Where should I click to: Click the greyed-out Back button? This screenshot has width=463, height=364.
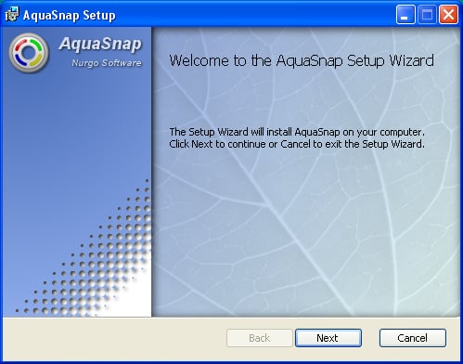[260, 338]
